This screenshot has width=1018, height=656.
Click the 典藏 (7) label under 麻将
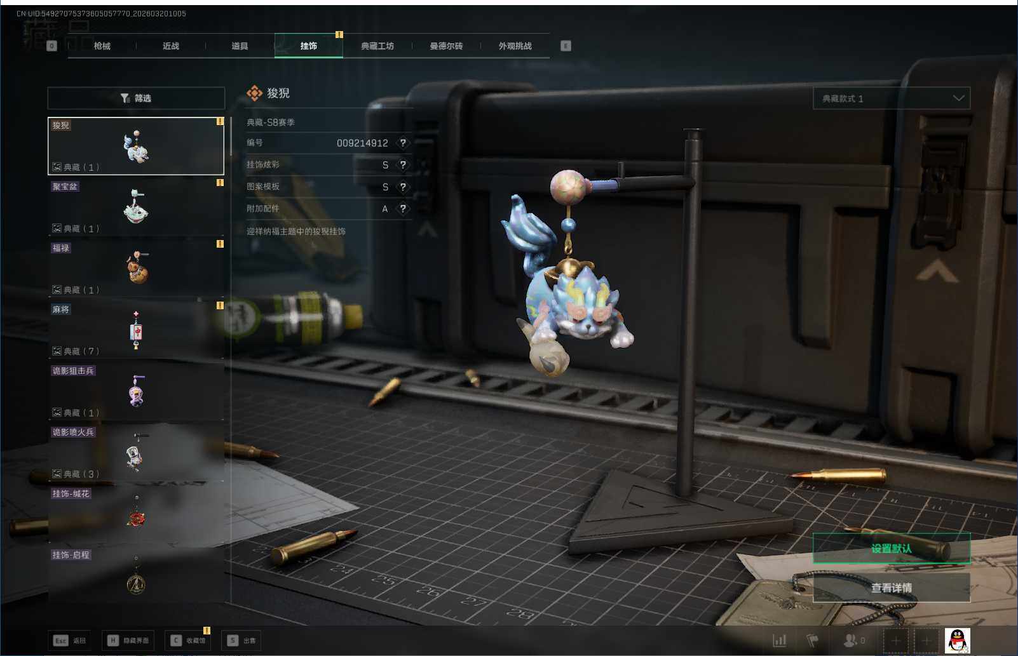point(76,351)
